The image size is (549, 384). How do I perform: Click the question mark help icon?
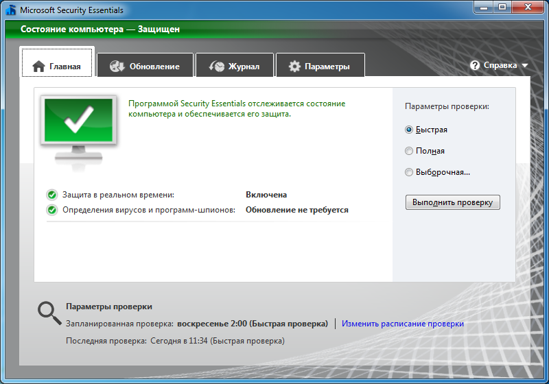[x=475, y=65]
